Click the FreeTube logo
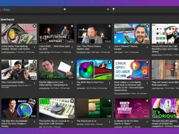Viewport: 179px width, 134px height. click(5, 10)
